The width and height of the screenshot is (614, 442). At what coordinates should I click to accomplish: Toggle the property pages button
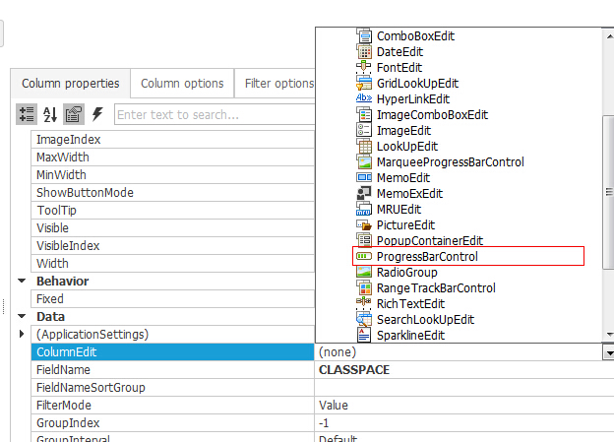pos(74,114)
